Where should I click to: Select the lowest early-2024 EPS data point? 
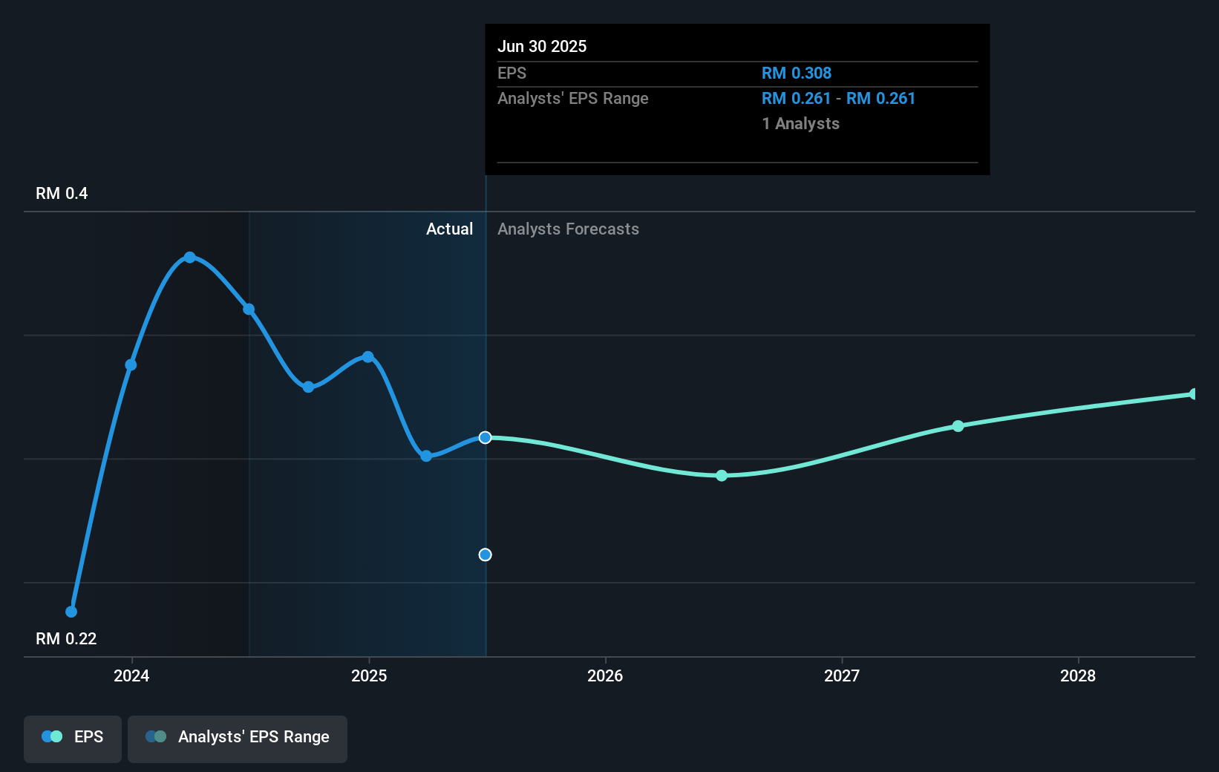71,611
